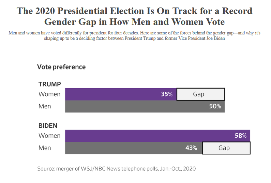The image size is (271, 183).
Task: Click the subtitle paragraph below the headline
Action: click(135, 36)
